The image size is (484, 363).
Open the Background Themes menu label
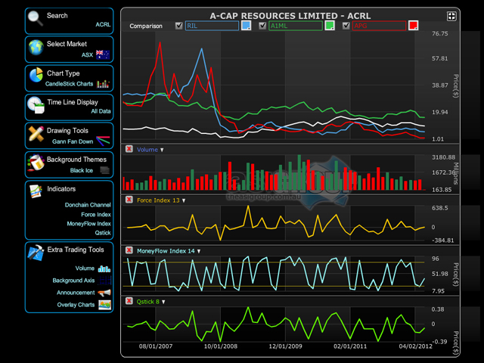pyautogui.click(x=76, y=160)
